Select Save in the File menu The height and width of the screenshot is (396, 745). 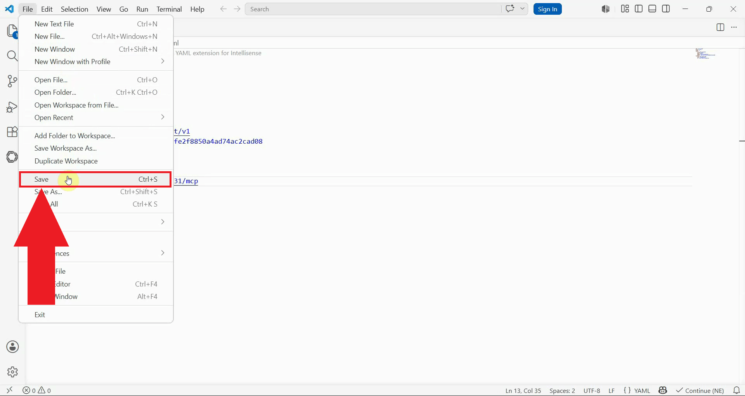click(96, 179)
